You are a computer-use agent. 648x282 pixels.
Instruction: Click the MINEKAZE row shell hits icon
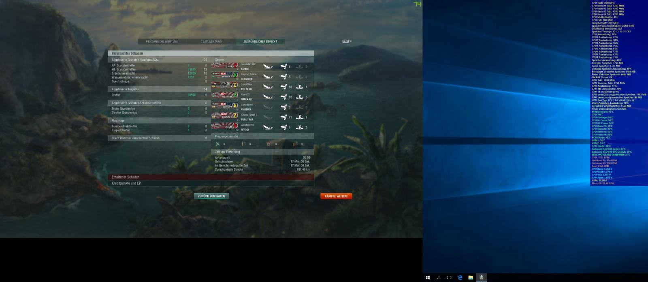[283, 97]
